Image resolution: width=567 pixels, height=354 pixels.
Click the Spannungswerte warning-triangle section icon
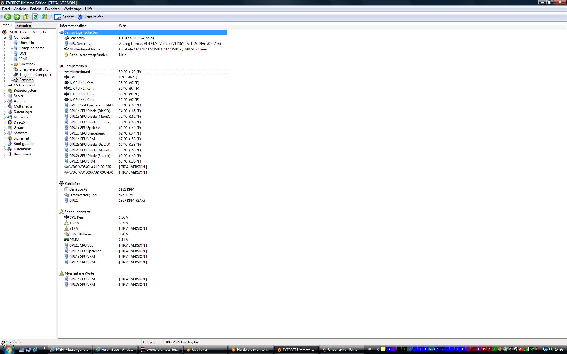tap(61, 212)
